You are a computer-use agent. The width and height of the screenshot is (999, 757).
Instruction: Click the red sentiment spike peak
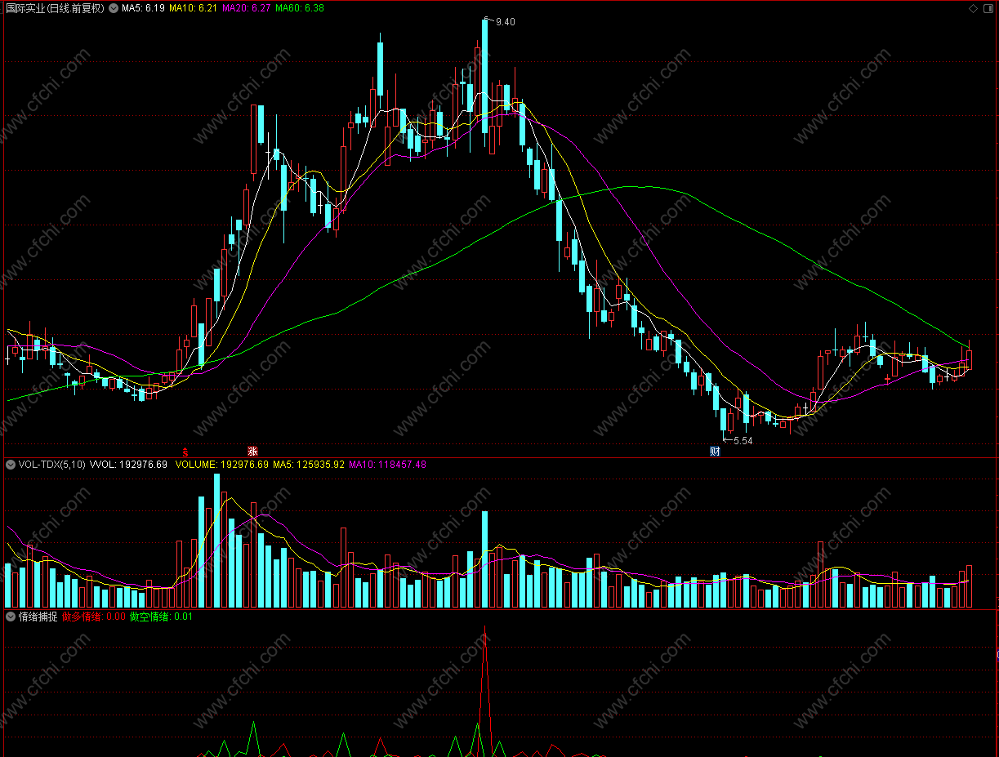click(485, 630)
